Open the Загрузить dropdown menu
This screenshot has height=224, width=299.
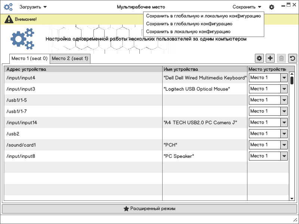point(33,7)
